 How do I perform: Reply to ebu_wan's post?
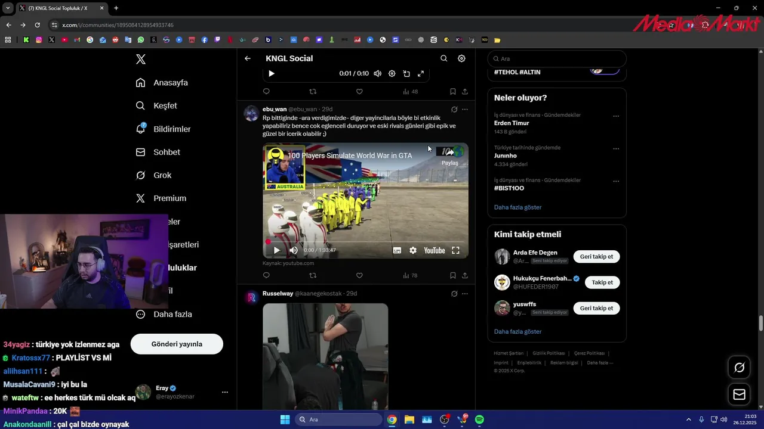(266, 275)
